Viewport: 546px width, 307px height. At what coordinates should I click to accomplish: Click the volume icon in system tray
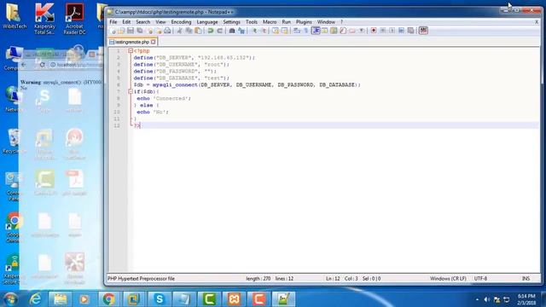tap(487, 299)
